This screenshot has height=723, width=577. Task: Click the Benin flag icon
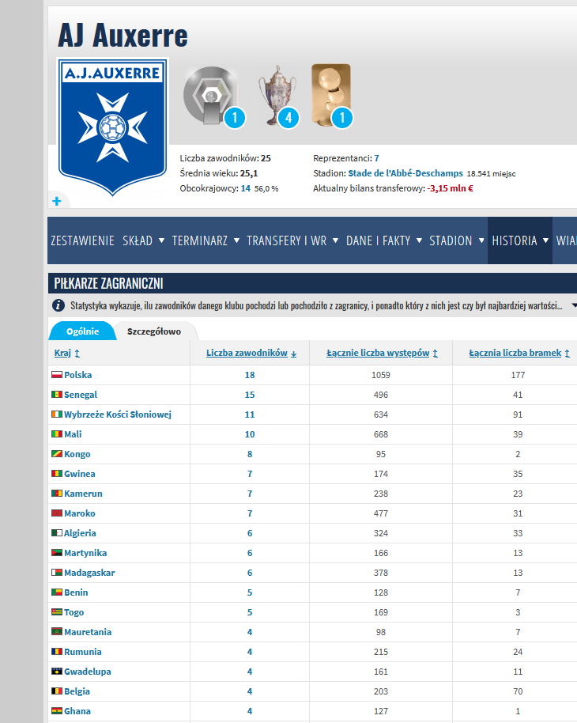(x=57, y=592)
